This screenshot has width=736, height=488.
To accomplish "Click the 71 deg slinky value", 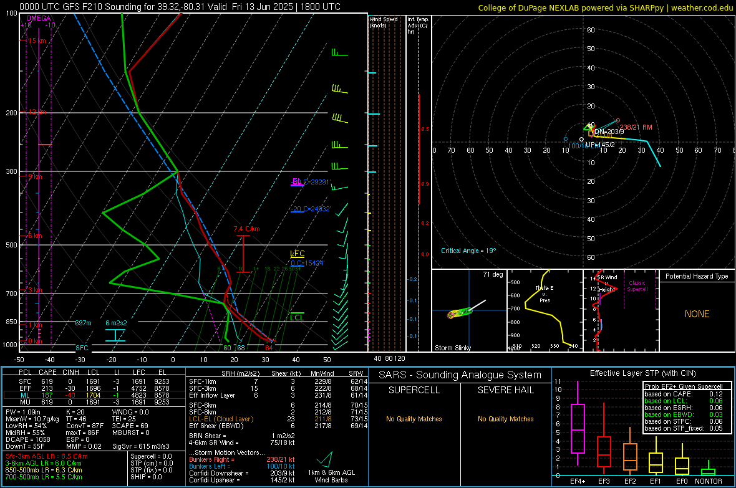I will 493,274.
